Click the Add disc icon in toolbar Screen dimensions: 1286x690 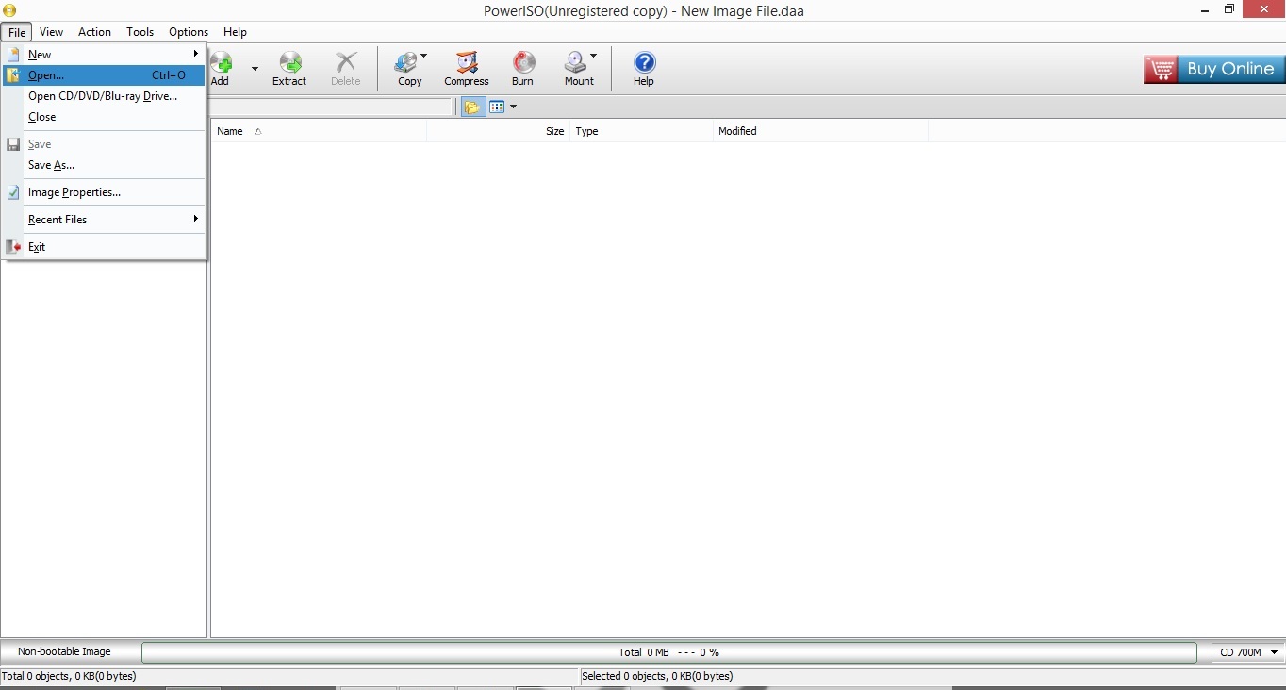click(223, 63)
